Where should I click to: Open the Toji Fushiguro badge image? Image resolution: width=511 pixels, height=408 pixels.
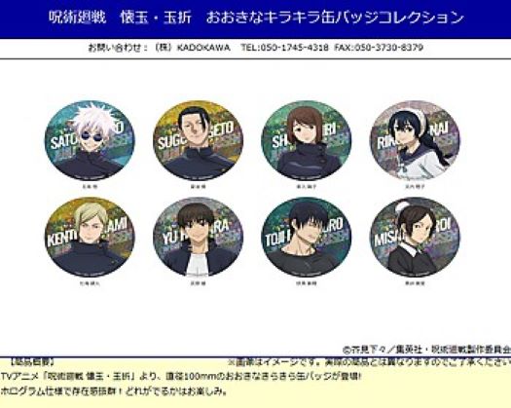point(307,237)
